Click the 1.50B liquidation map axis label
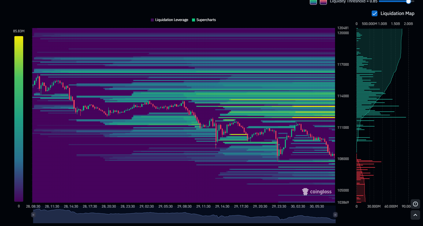The image size is (423, 226). pyautogui.click(x=395, y=24)
